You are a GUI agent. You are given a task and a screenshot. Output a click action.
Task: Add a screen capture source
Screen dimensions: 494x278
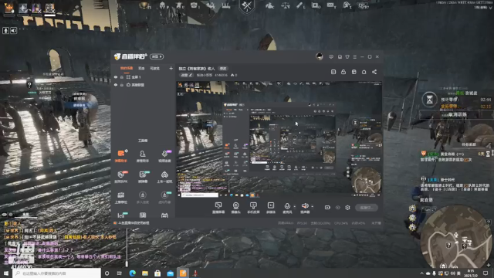click(x=218, y=208)
